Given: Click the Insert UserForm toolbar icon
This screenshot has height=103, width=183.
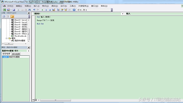Looking at the screenshot, I should (x=8, y=10).
